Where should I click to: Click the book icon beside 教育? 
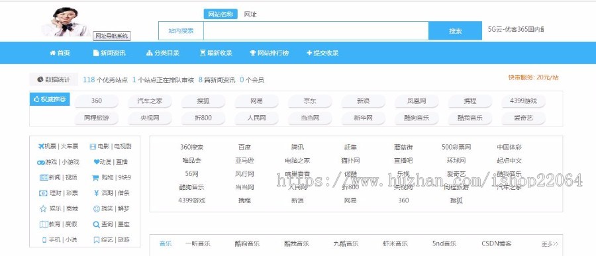point(44,224)
